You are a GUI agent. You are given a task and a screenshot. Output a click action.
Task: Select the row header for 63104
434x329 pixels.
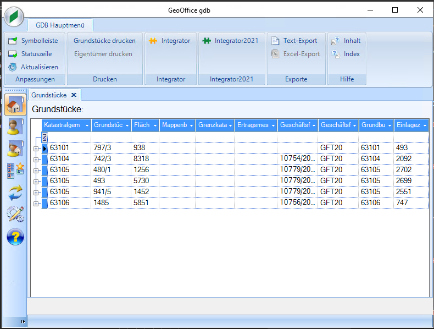click(x=44, y=159)
